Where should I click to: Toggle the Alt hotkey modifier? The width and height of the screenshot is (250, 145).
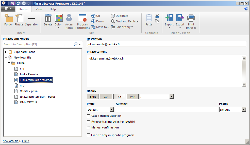coord(119,97)
